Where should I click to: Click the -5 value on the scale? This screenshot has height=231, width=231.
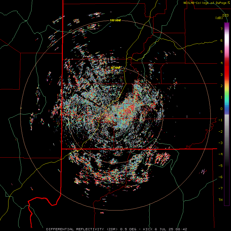pyautogui.click(x=220, y=166)
